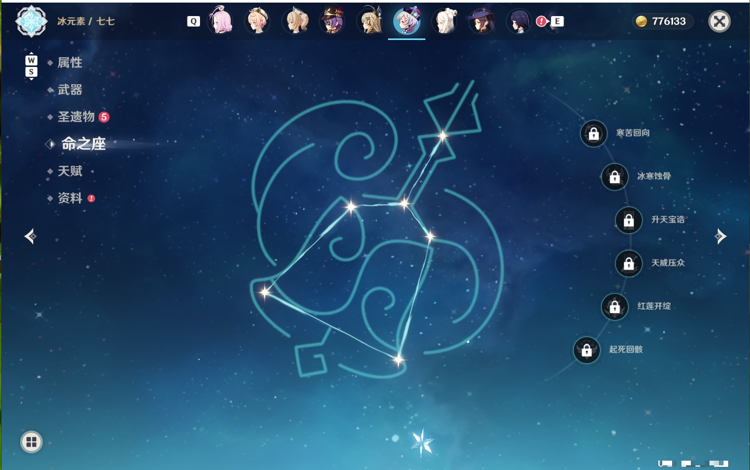Open locked constellation 天威压众
This screenshot has height=470, width=750.
(x=628, y=263)
